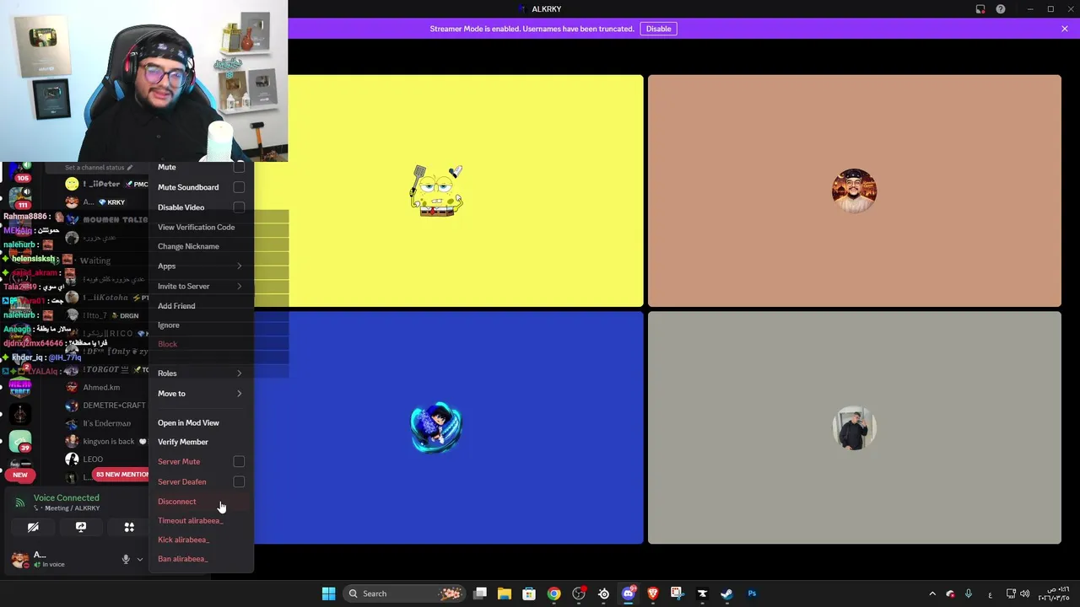Image resolution: width=1080 pixels, height=607 pixels.
Task: Toggle Server Deafen checkbox
Action: point(239,482)
